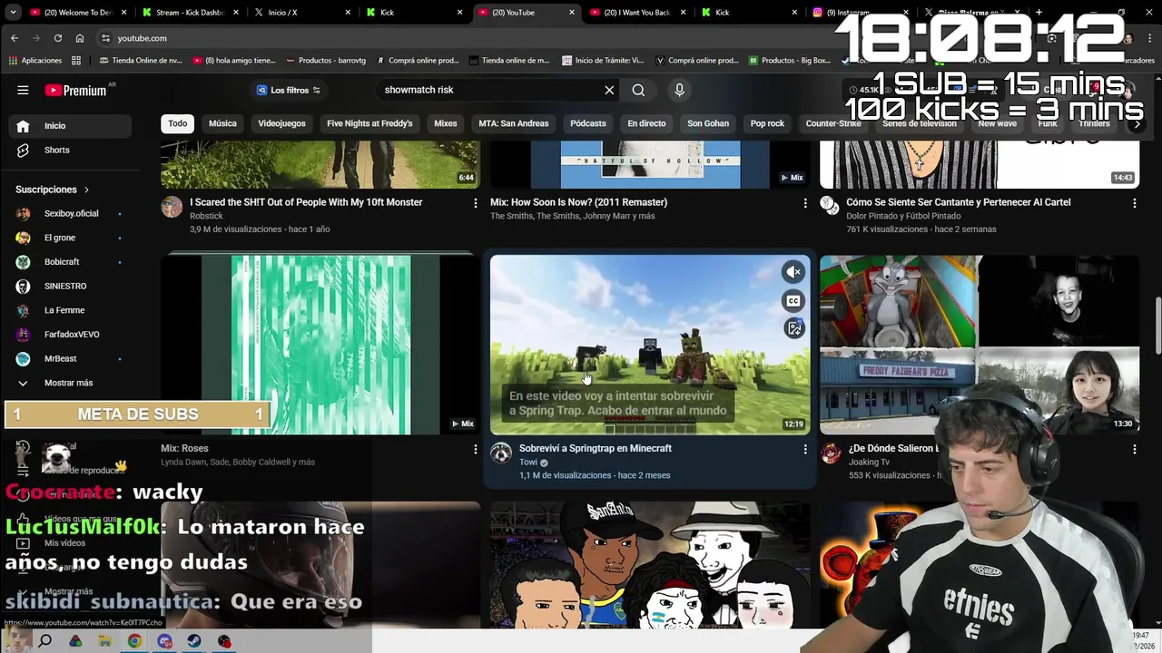Open 'Tienda Online de nv...' bookmark

tap(140, 61)
